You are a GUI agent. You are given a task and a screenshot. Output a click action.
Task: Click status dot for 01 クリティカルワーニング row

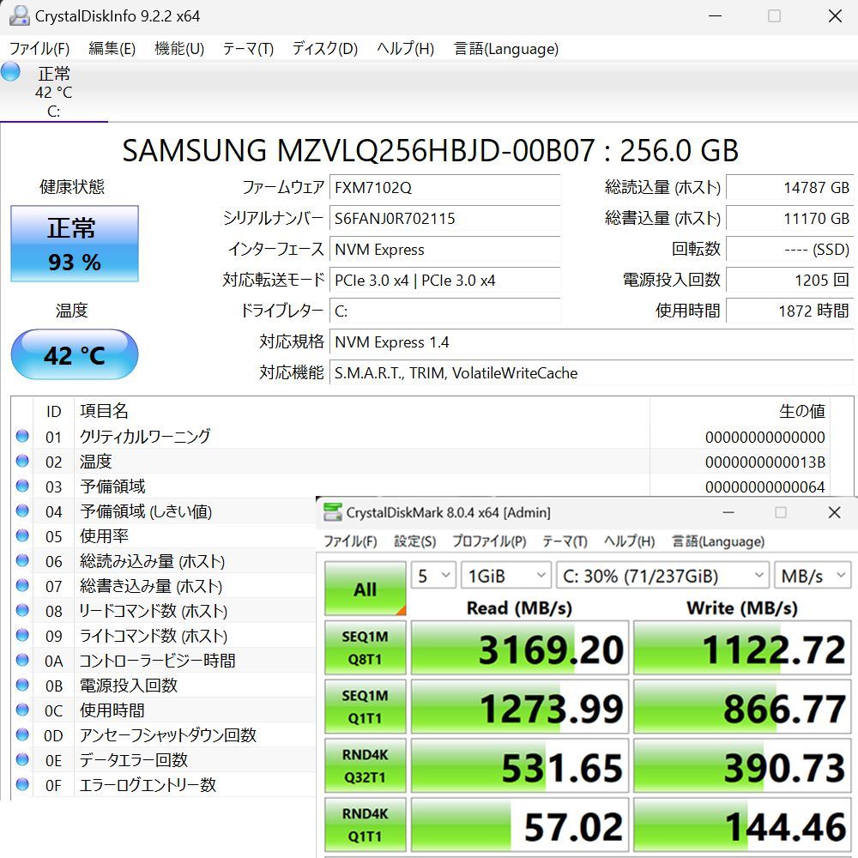(x=22, y=436)
